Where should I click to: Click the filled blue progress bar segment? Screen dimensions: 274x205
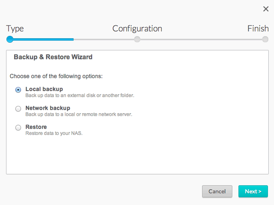(x=43, y=39)
